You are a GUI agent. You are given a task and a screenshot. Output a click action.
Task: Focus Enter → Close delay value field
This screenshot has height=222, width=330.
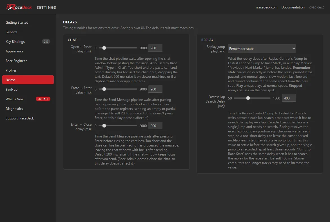tap(155, 126)
